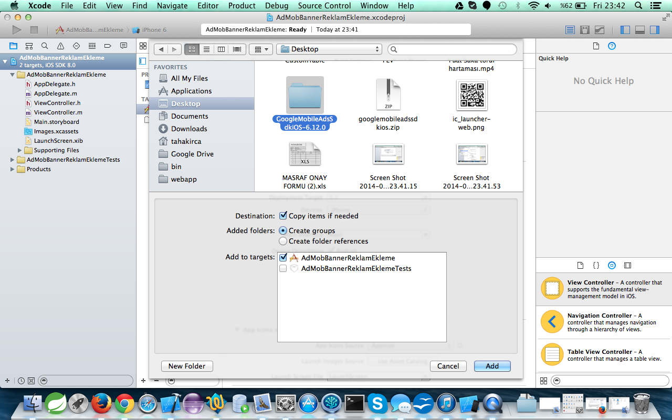Viewport: 672px width, 420px height.
Task: Go back in the file dialog
Action: pos(161,49)
